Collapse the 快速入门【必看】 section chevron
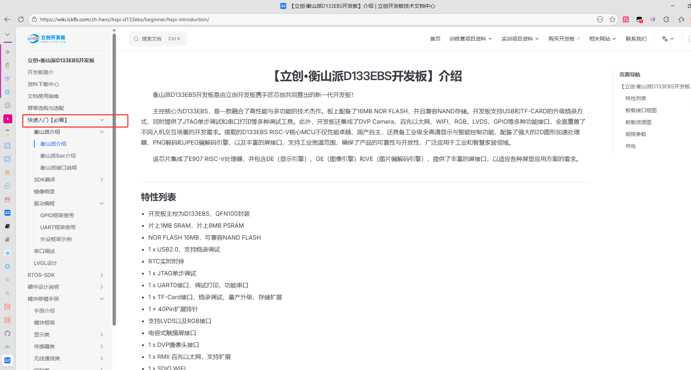The width and height of the screenshot is (691, 370). [102, 120]
